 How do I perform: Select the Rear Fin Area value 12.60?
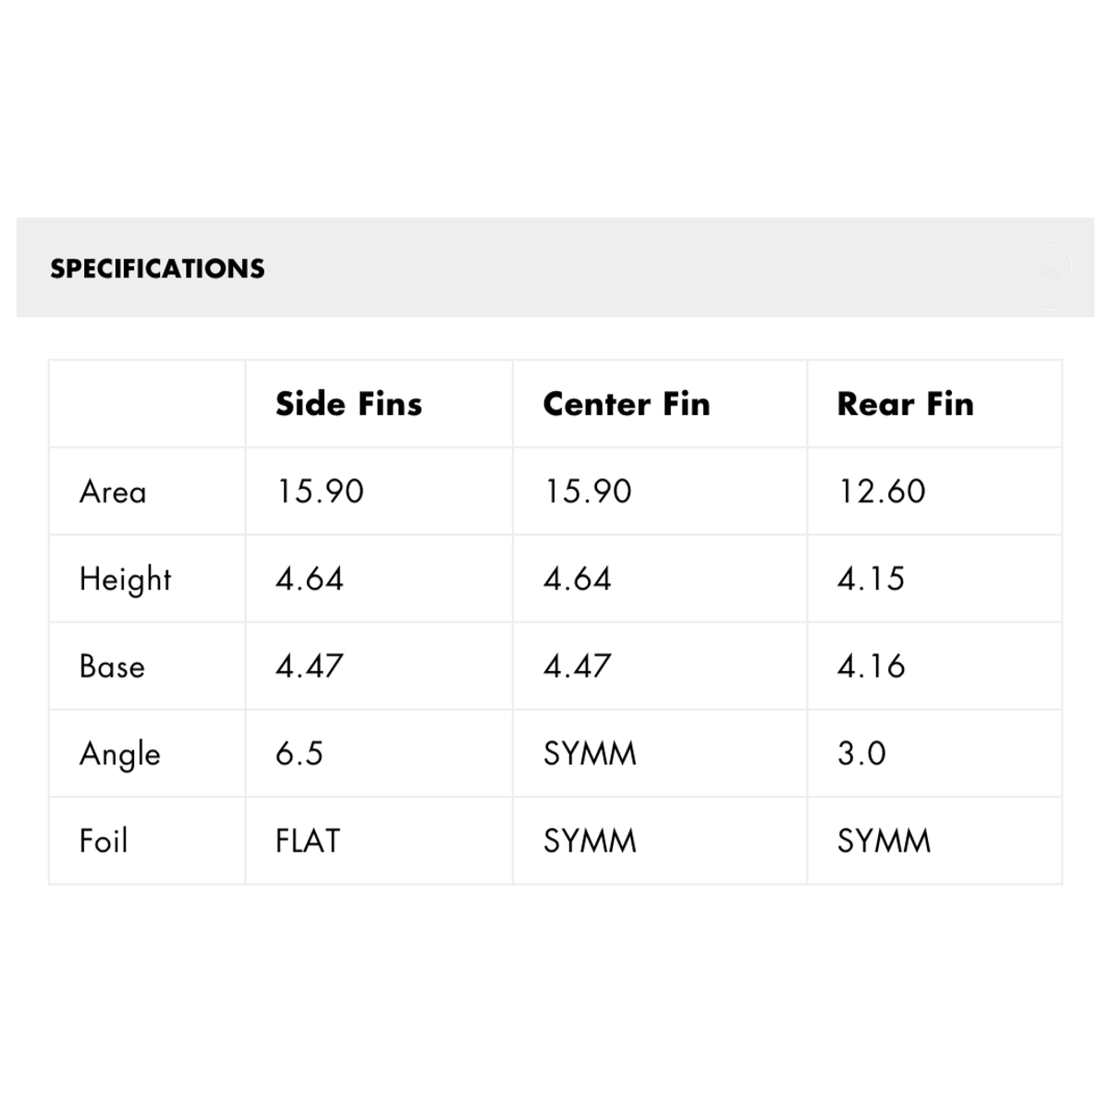click(881, 491)
